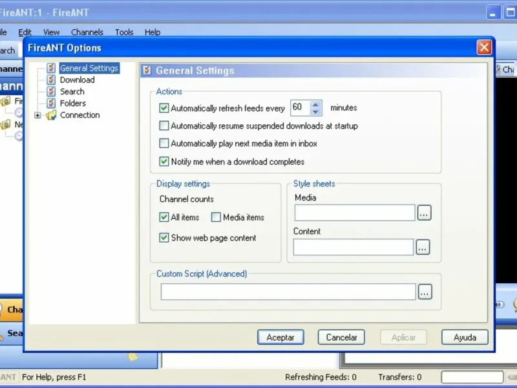Click the Cancelar button
Viewport: 517px width, 388px height.
click(x=341, y=337)
